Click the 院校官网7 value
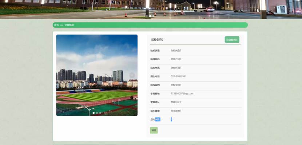 pos(176,85)
